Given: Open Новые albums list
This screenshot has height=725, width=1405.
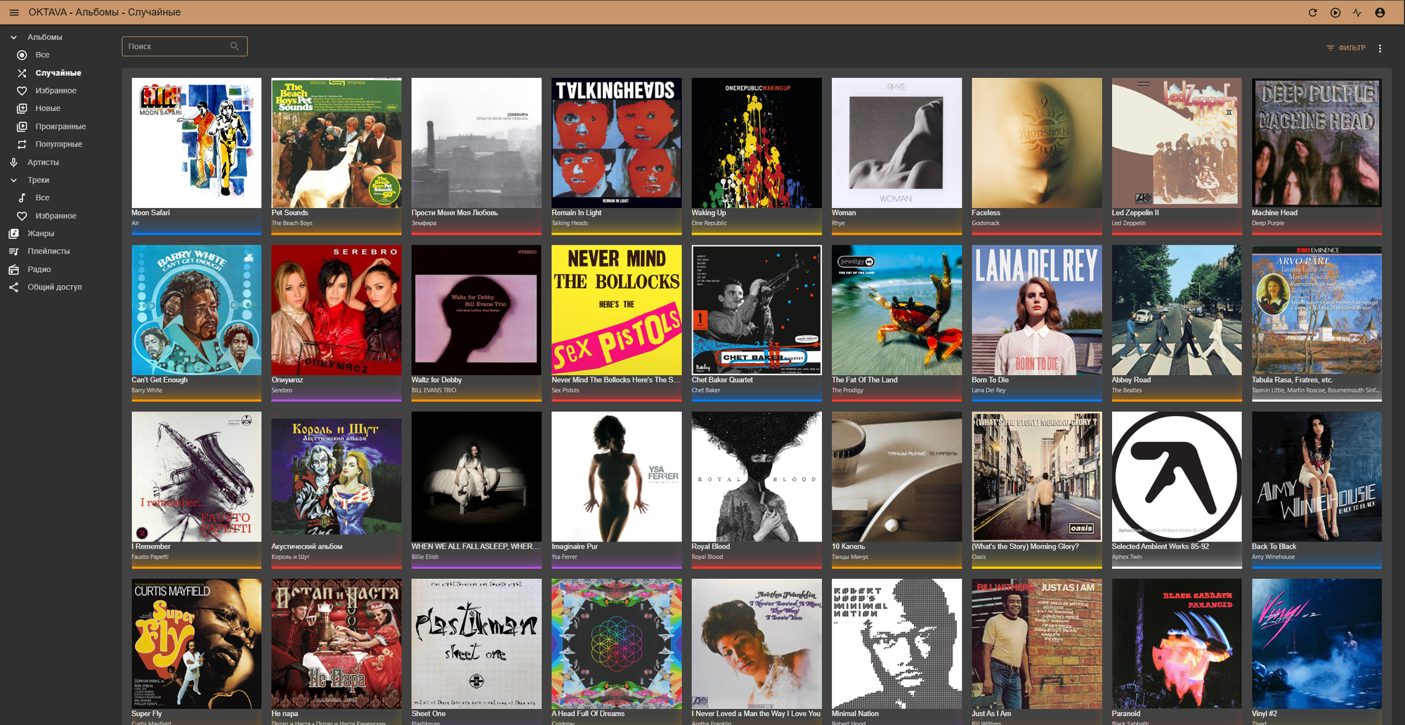Looking at the screenshot, I should [48, 108].
